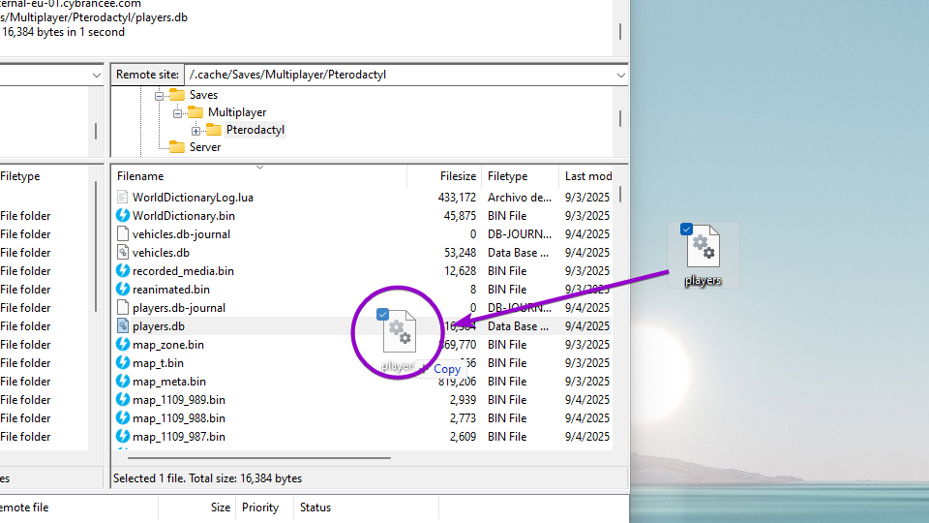Screen dimensions: 929x523
Task: Click the map_t.bin file icon
Action: pyautogui.click(x=122, y=363)
